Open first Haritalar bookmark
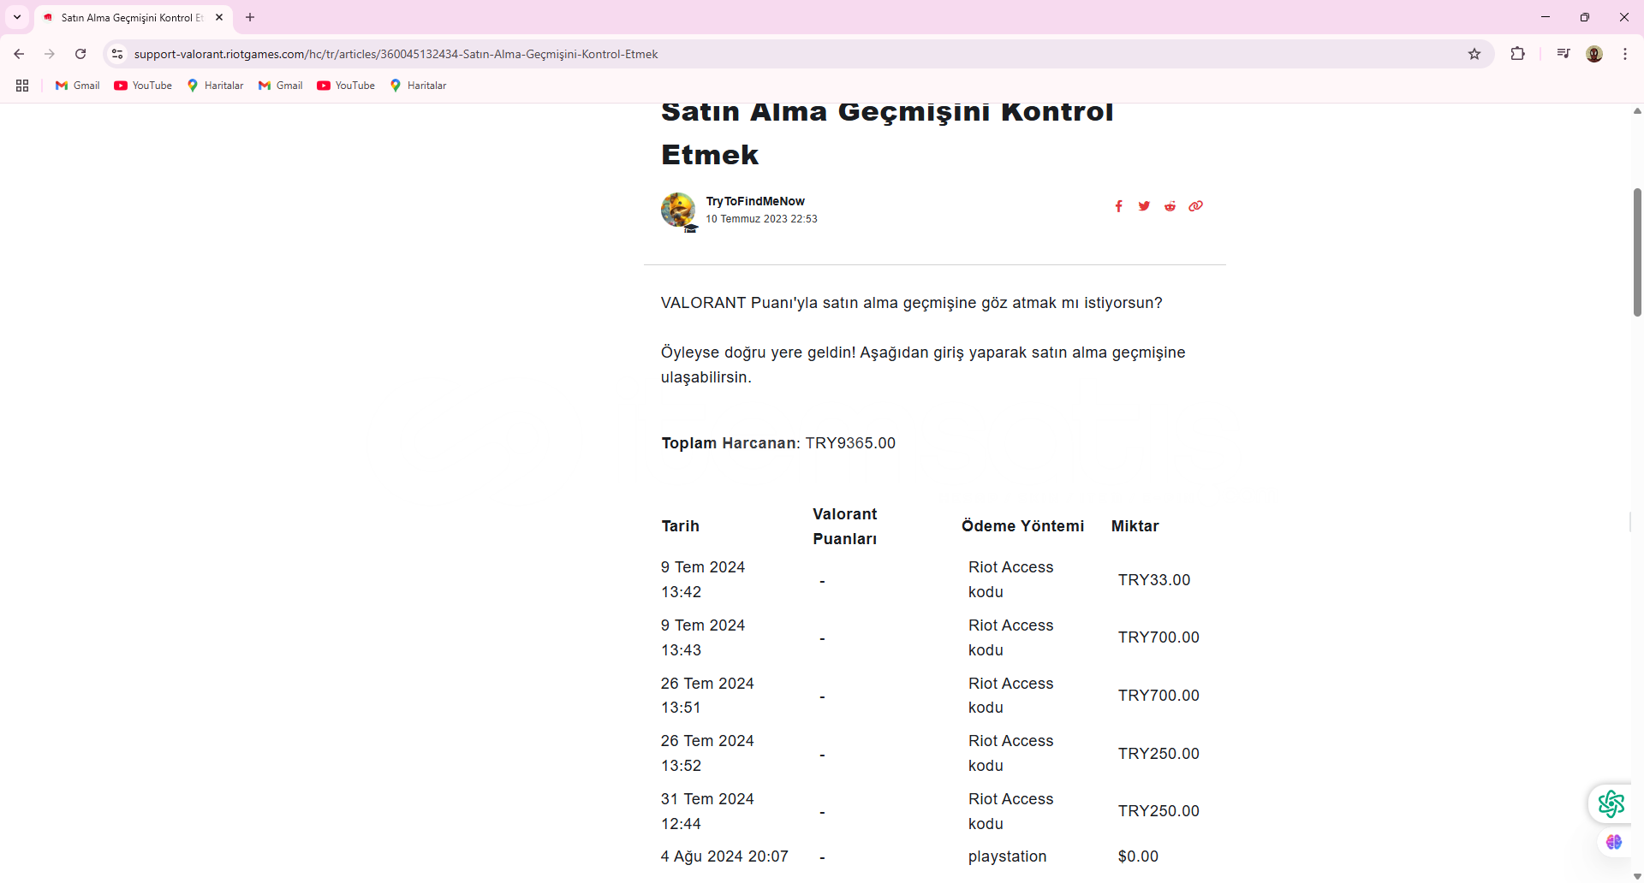1644x883 pixels. click(x=216, y=86)
